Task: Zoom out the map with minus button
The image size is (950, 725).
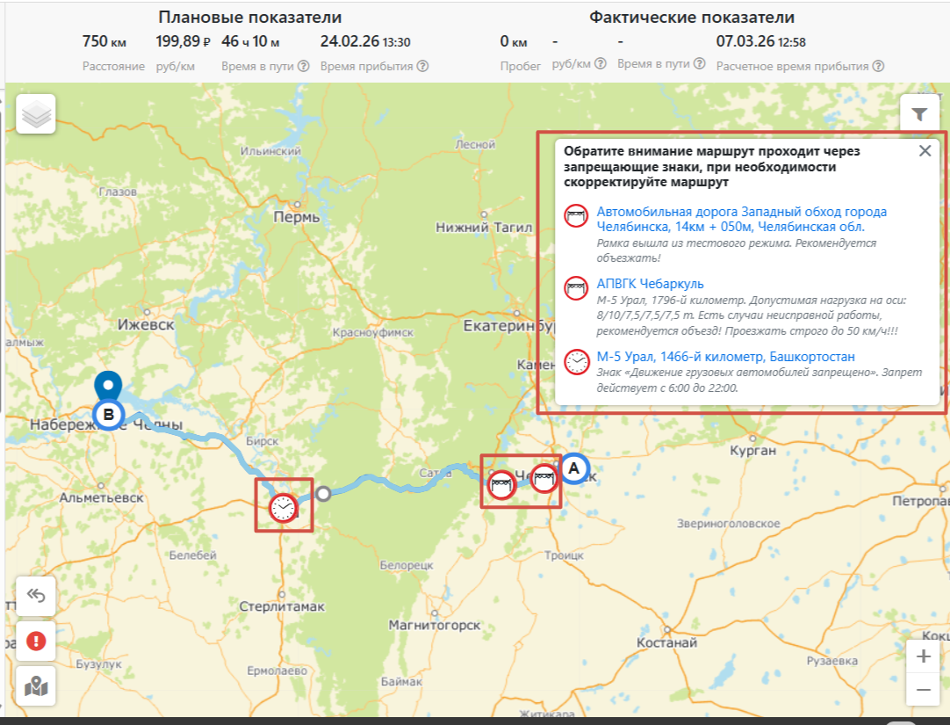Action: [924, 690]
